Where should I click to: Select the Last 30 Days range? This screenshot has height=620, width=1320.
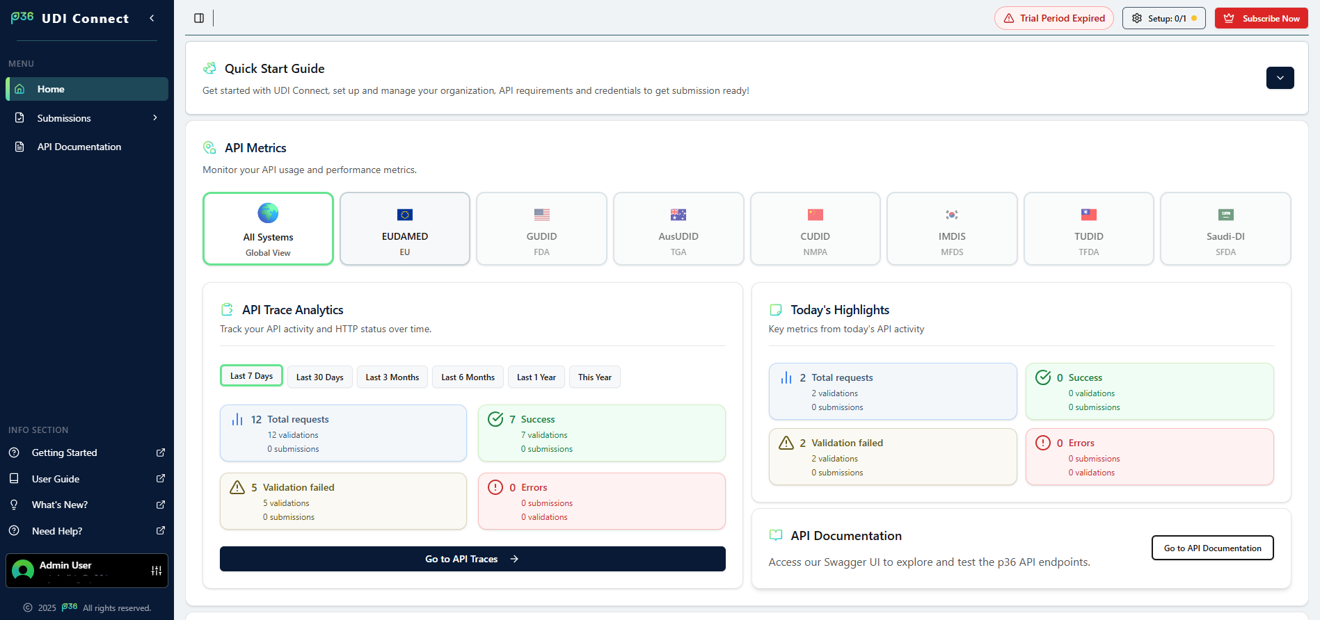point(320,377)
